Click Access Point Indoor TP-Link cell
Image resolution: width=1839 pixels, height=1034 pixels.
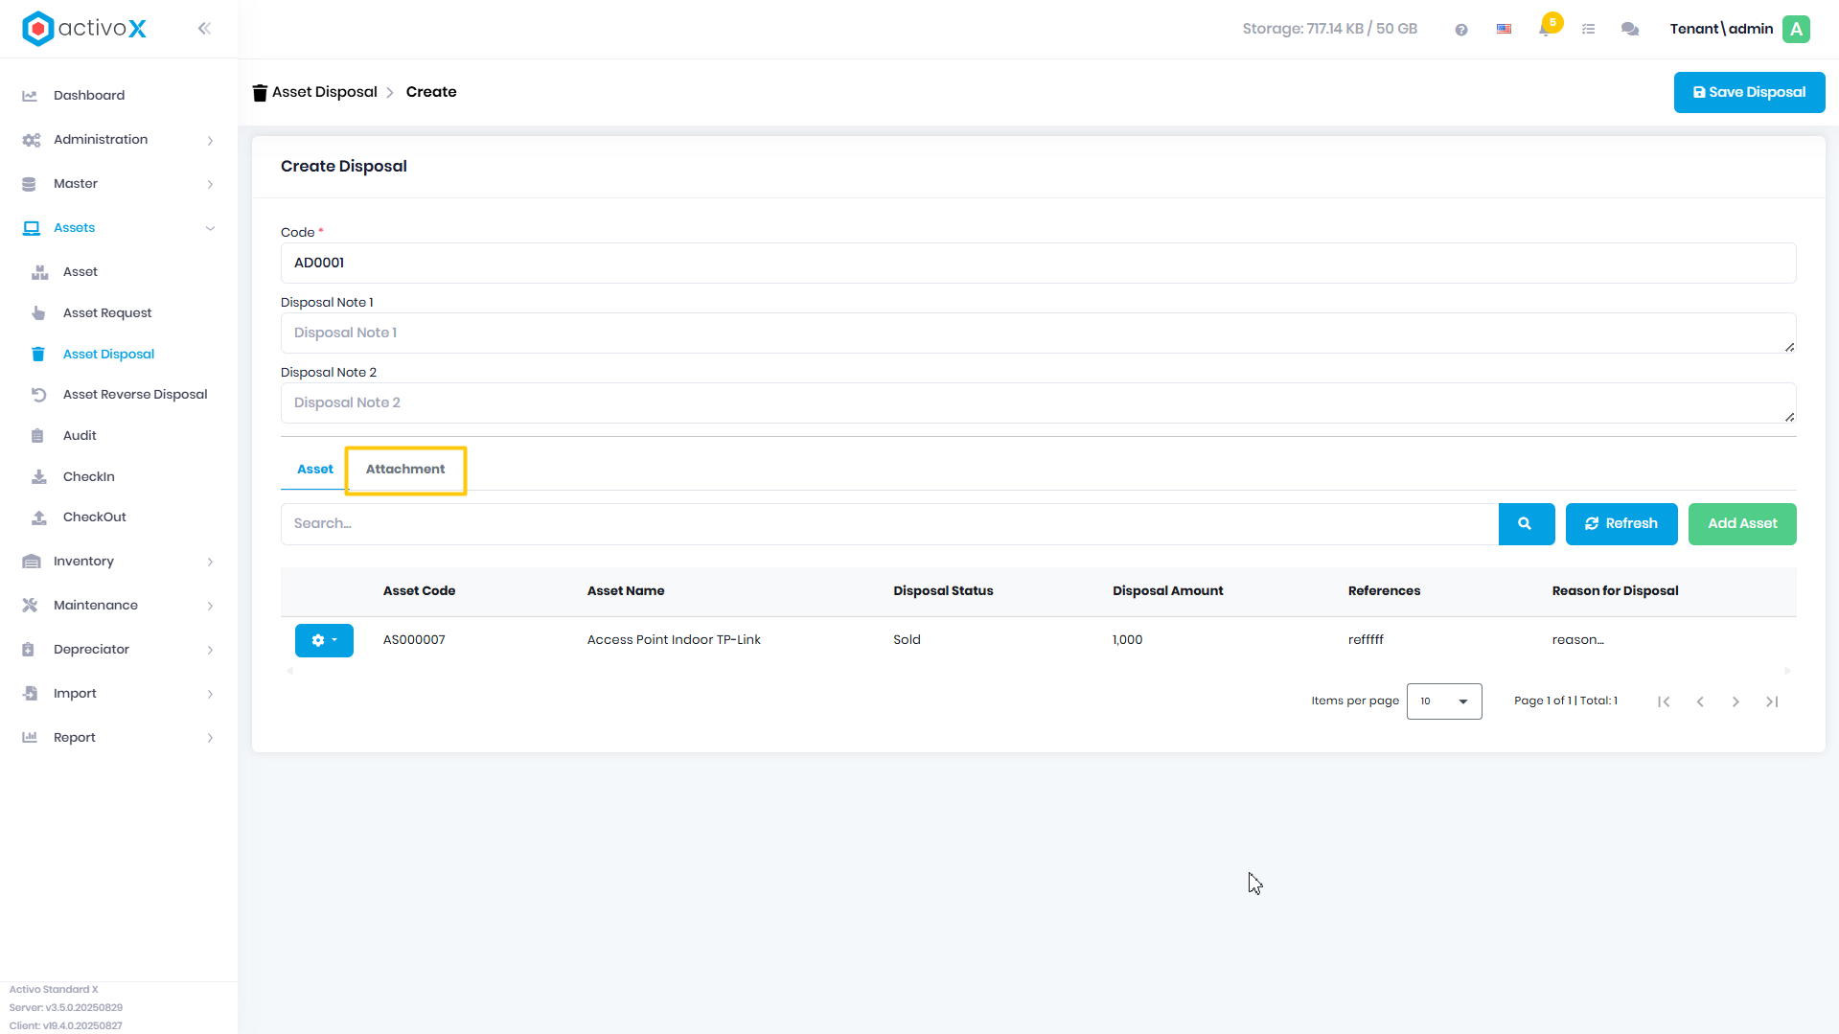tap(674, 640)
